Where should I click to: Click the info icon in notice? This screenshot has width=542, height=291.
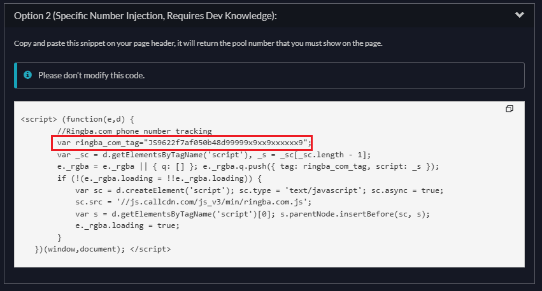tap(27, 75)
